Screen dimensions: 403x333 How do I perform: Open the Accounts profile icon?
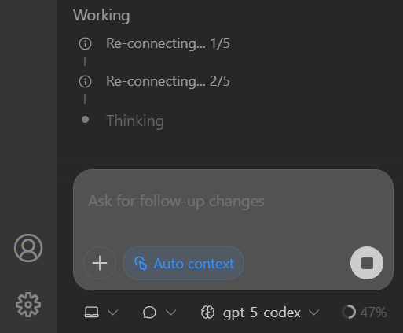click(28, 248)
